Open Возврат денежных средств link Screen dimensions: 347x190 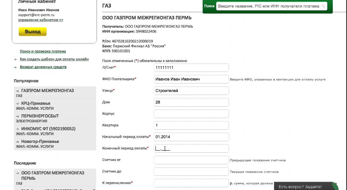point(43,67)
